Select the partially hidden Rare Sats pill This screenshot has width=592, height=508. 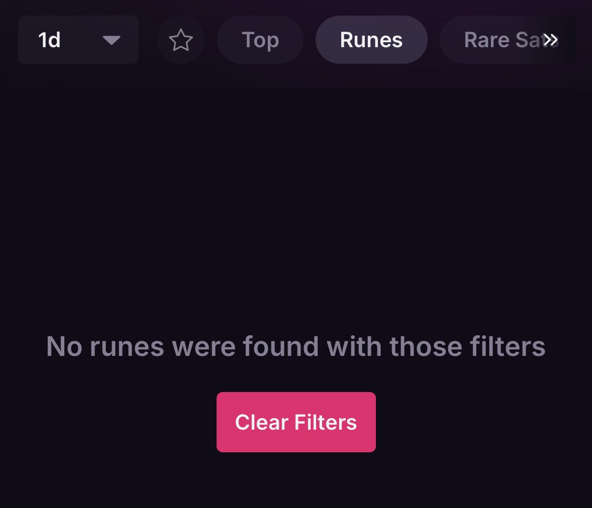click(495, 40)
